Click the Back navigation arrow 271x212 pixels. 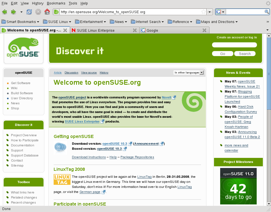[x=4, y=12]
